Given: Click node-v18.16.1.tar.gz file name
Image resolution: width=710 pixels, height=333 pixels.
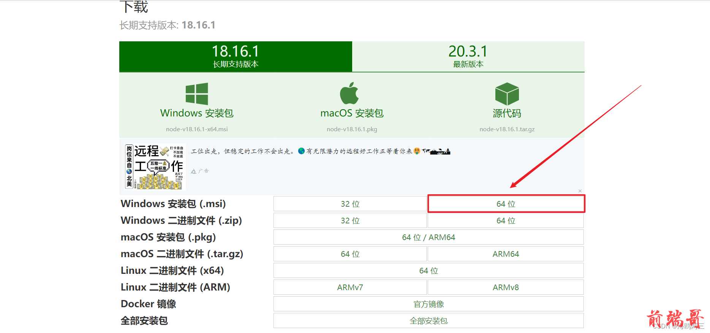Looking at the screenshot, I should [507, 129].
